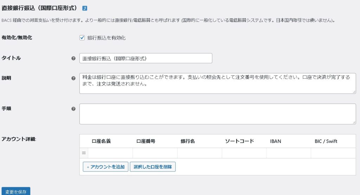The image size is (360, 195).
Task: Click the help icon next to 手順
Action: 73,109
